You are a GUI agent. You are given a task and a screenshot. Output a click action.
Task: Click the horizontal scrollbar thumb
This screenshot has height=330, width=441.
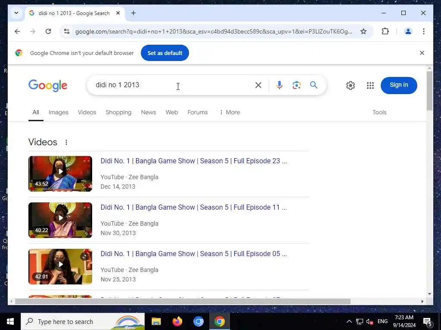coord(183,301)
